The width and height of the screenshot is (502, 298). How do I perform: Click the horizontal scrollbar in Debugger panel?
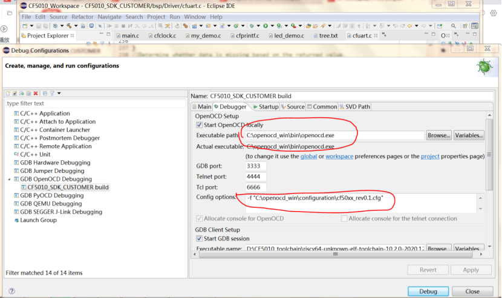(x=333, y=255)
